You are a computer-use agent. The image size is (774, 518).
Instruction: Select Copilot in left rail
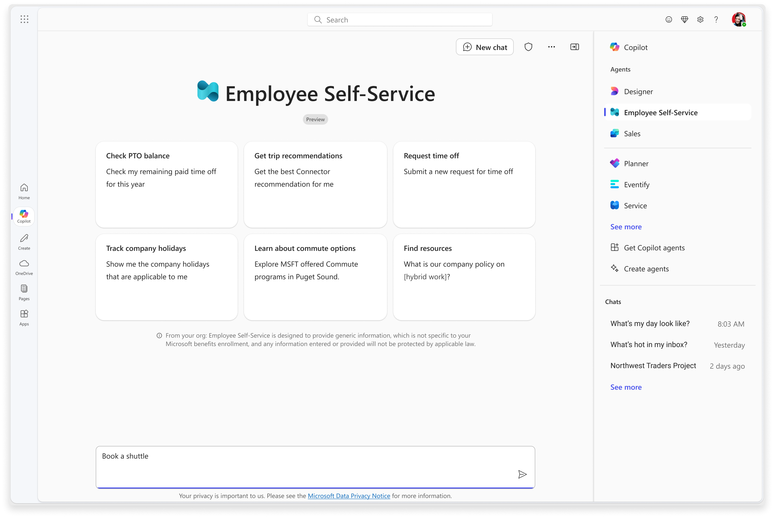click(24, 216)
